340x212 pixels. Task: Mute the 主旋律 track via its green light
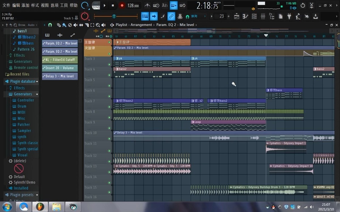point(109,42)
